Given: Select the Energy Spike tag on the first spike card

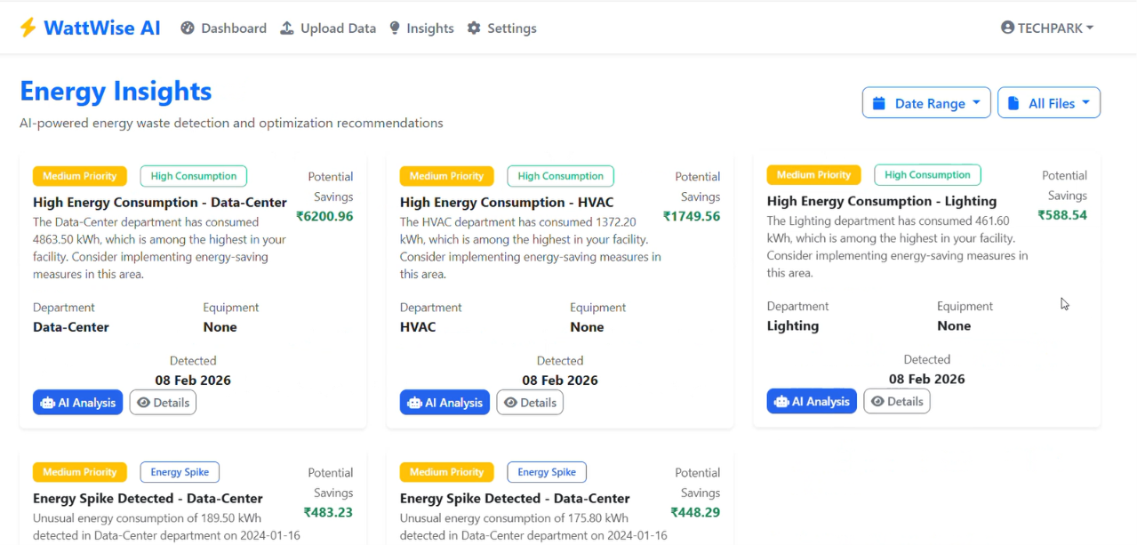Looking at the screenshot, I should tap(180, 472).
